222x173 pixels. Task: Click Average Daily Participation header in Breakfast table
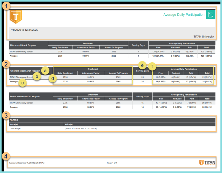click(184, 95)
